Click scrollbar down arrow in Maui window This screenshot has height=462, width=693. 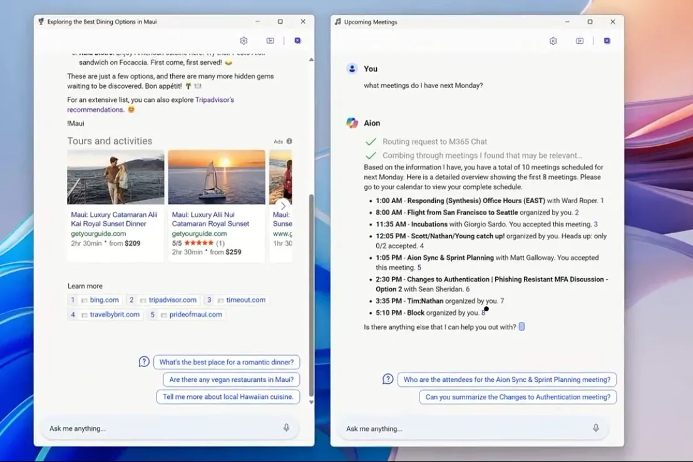[311, 403]
